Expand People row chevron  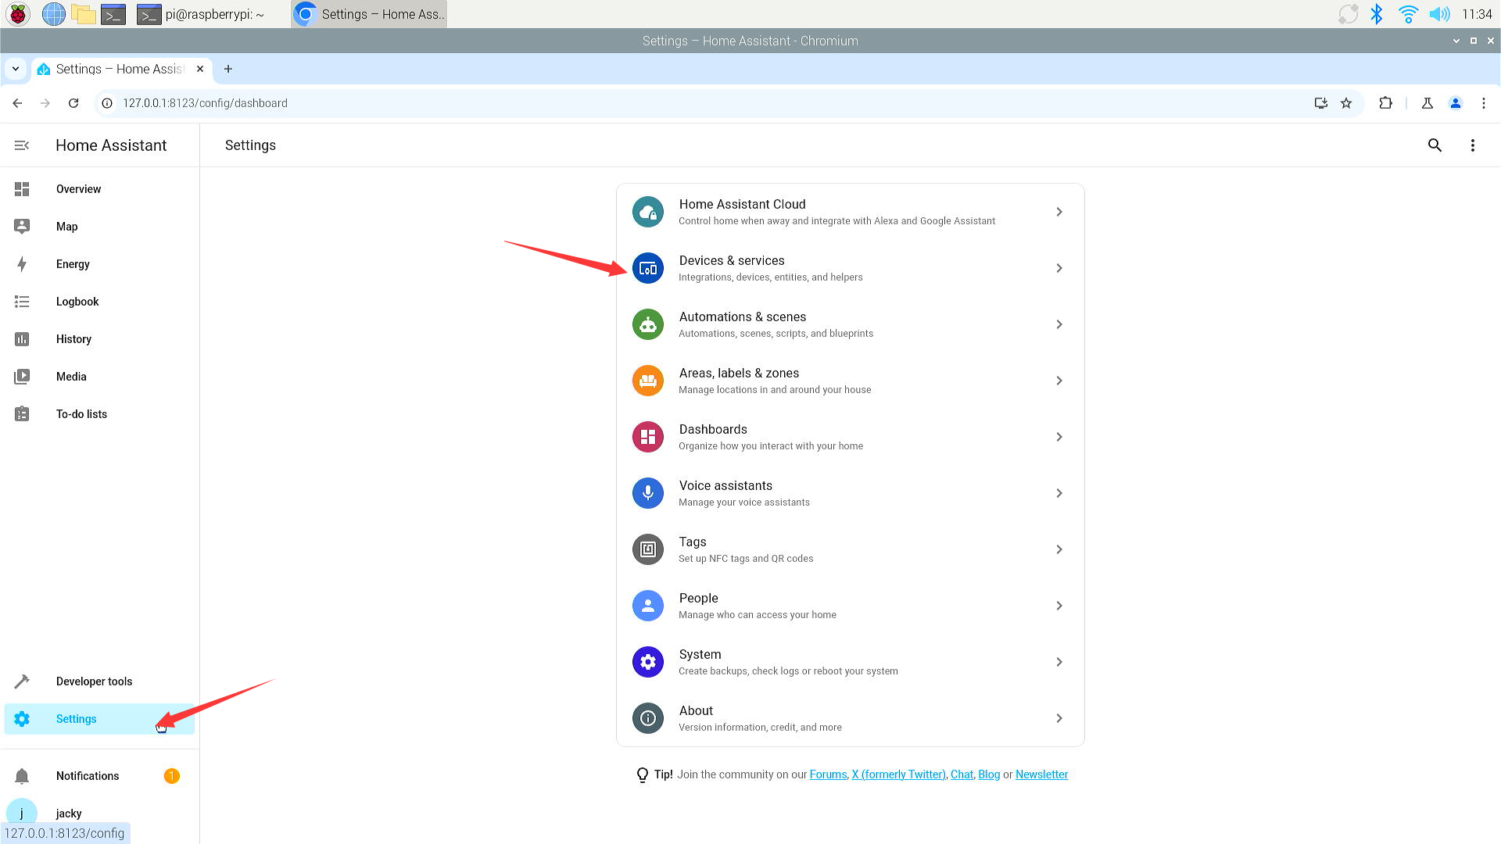tap(1059, 606)
